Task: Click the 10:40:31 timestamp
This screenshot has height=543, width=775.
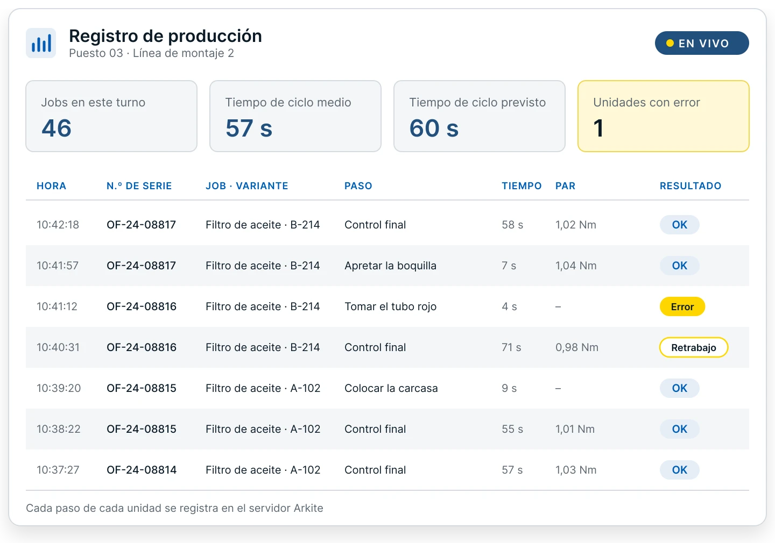Action: pyautogui.click(x=58, y=347)
